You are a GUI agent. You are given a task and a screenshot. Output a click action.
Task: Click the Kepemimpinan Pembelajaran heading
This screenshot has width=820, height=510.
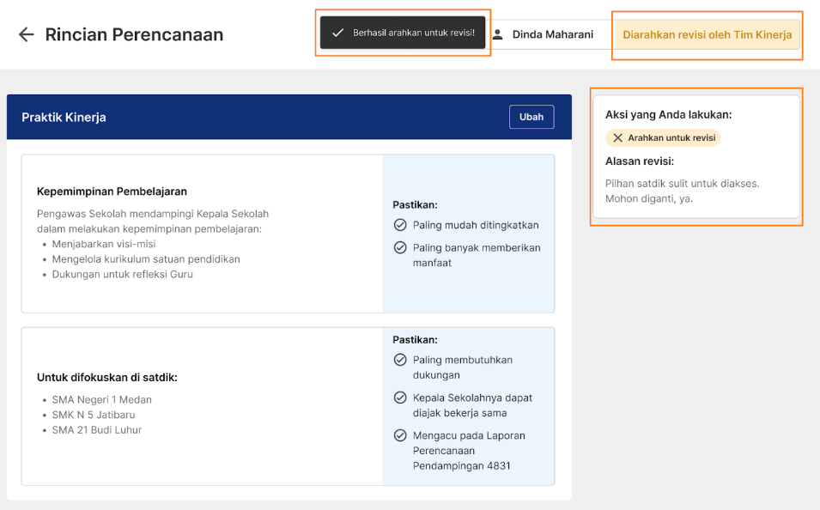click(112, 191)
